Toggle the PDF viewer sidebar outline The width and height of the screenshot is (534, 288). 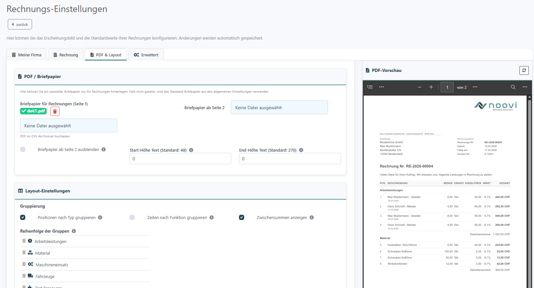pos(370,87)
